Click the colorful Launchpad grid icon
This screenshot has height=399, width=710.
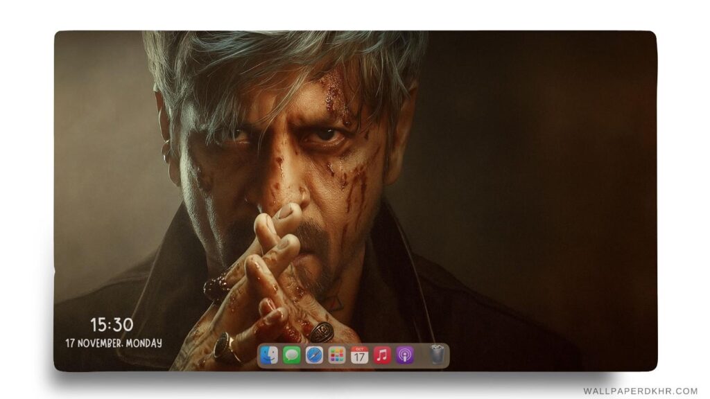click(337, 355)
